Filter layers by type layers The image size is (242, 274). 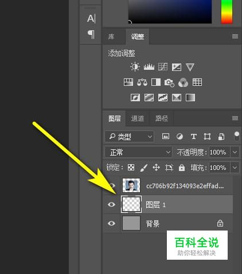tap(194, 137)
